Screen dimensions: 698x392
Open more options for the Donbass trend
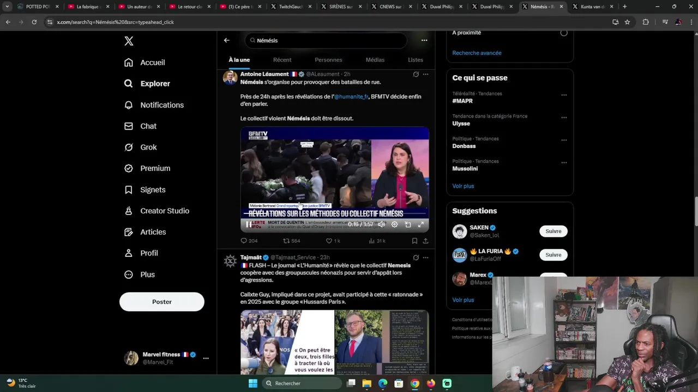pyautogui.click(x=564, y=140)
